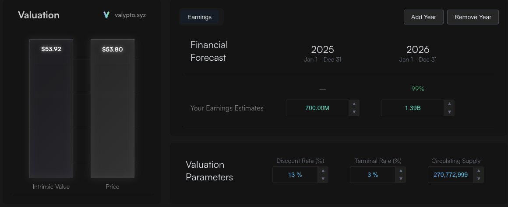Raise the Discount Rate value
The height and width of the screenshot is (207, 508).
323,171
